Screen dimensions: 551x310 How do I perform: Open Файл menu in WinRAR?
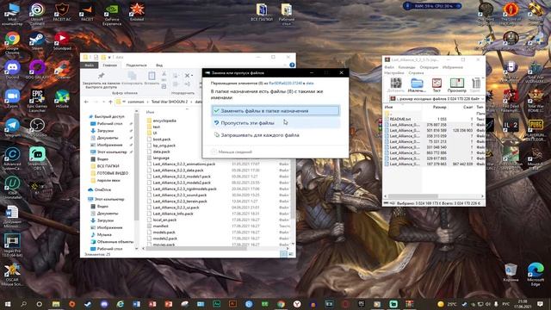(389, 67)
